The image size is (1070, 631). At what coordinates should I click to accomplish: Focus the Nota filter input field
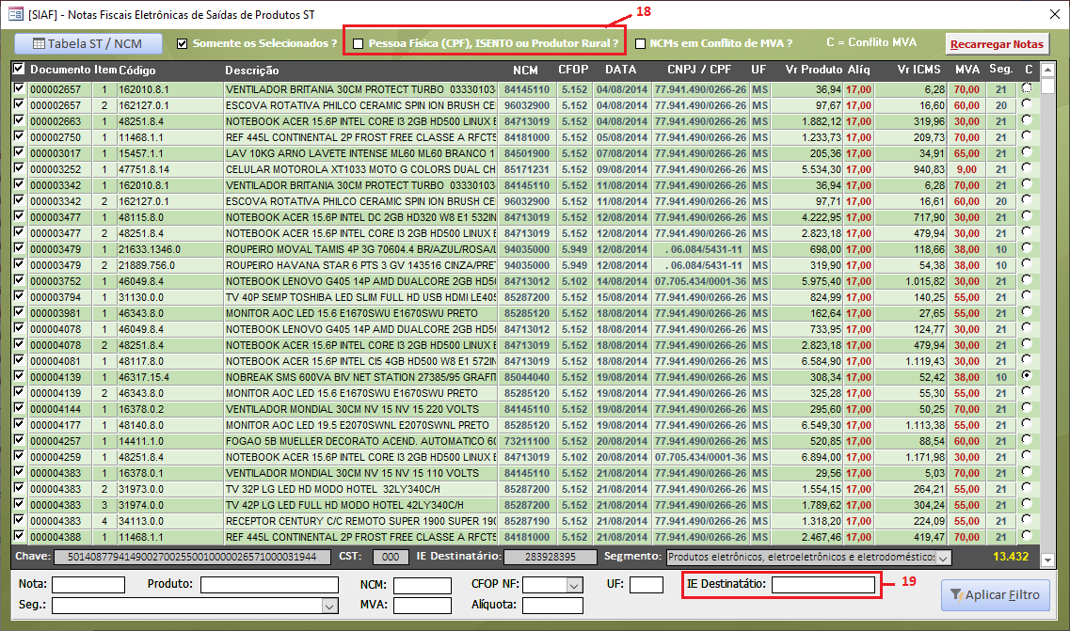(x=88, y=585)
